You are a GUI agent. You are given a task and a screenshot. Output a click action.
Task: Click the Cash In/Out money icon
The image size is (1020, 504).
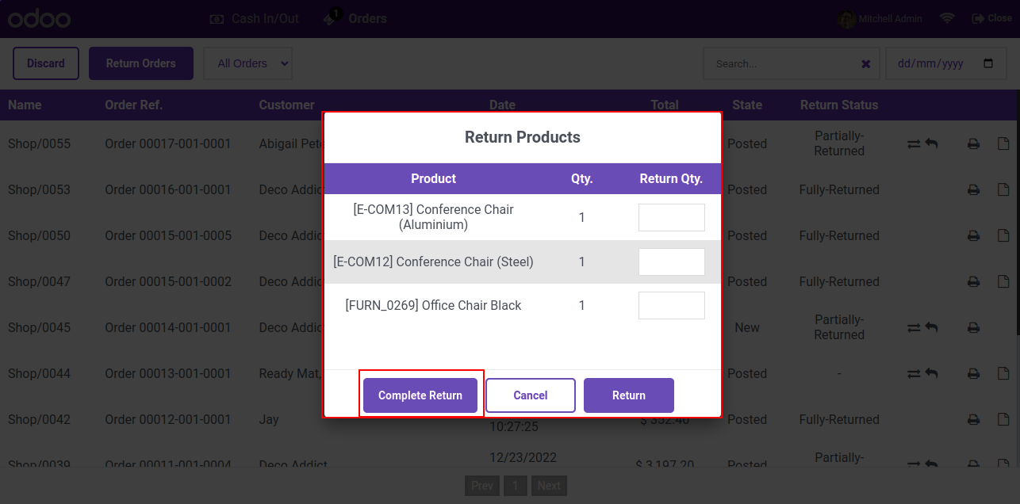(217, 18)
